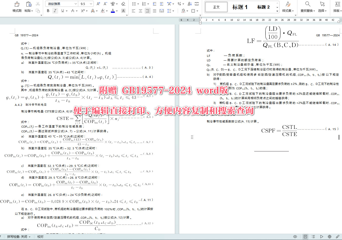Apply strikethrough formatting to text
Viewport: 342px width, 240px height.
[72, 11]
